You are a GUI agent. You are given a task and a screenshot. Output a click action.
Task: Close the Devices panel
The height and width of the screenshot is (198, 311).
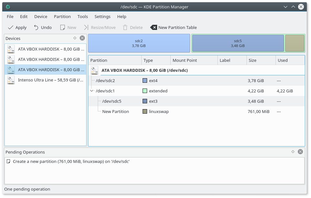pos(82,38)
